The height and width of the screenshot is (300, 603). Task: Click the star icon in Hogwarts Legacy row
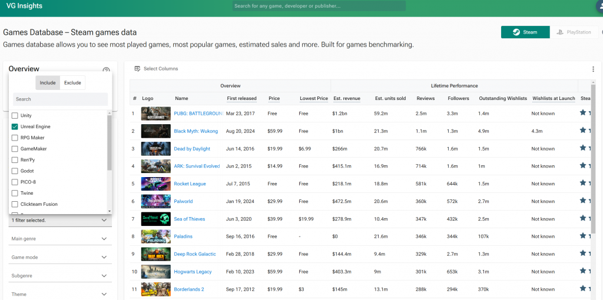pos(582,271)
